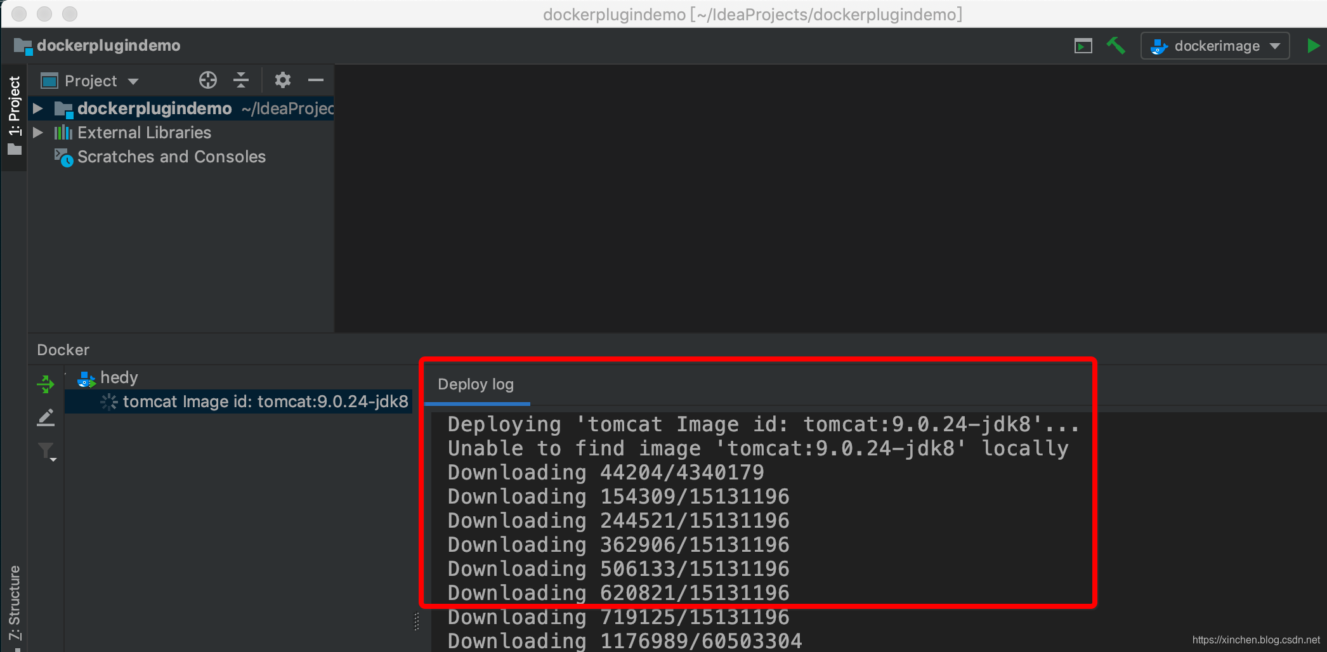
Task: Open the Docker filter funnel icon
Action: pyautogui.click(x=47, y=452)
